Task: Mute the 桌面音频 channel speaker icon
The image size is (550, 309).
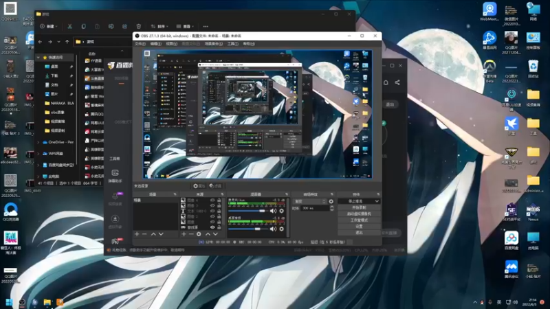Action: [273, 229]
